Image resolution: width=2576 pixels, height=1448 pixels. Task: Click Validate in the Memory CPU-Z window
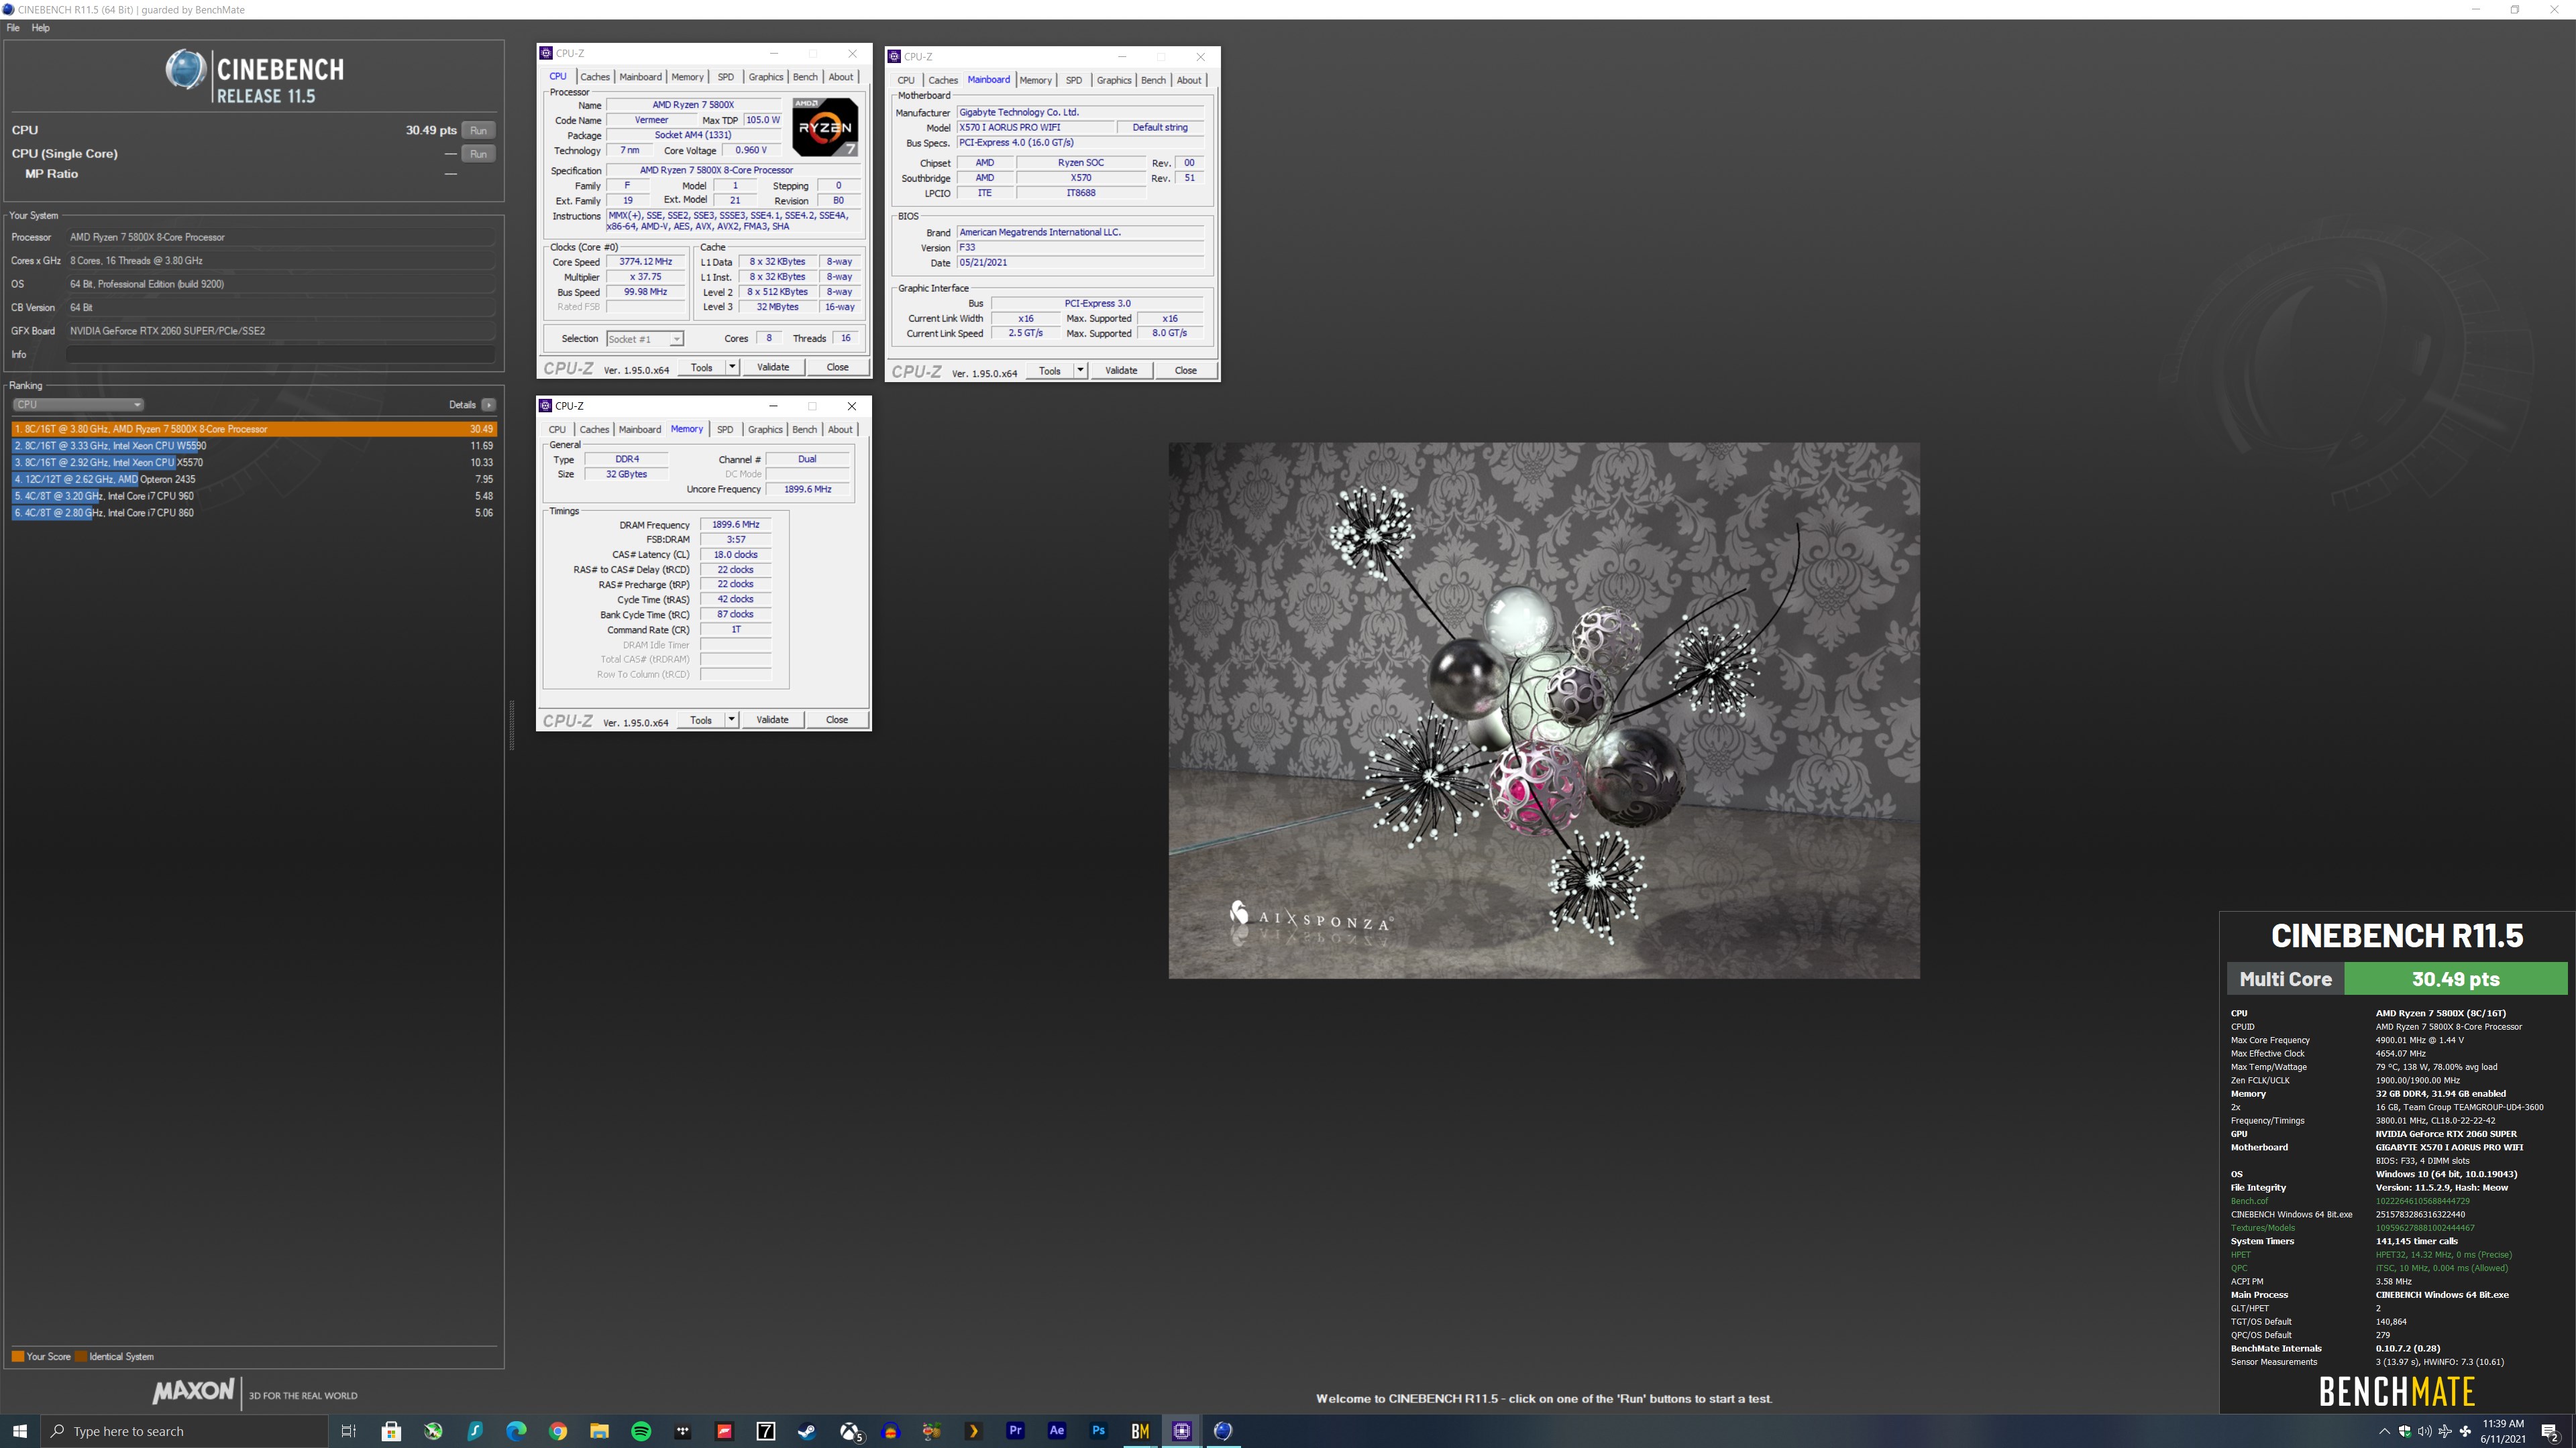772,719
